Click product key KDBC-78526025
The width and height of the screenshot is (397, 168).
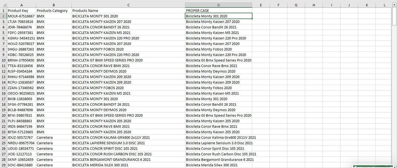[x=21, y=55]
